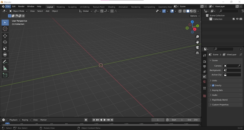Pin the properties context

[x=241, y=55]
